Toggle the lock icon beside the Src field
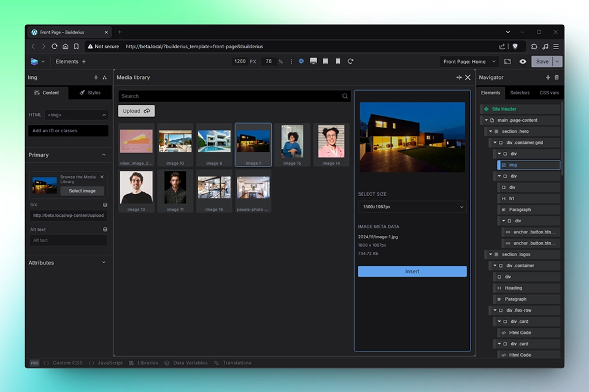589x392 pixels. pos(104,204)
